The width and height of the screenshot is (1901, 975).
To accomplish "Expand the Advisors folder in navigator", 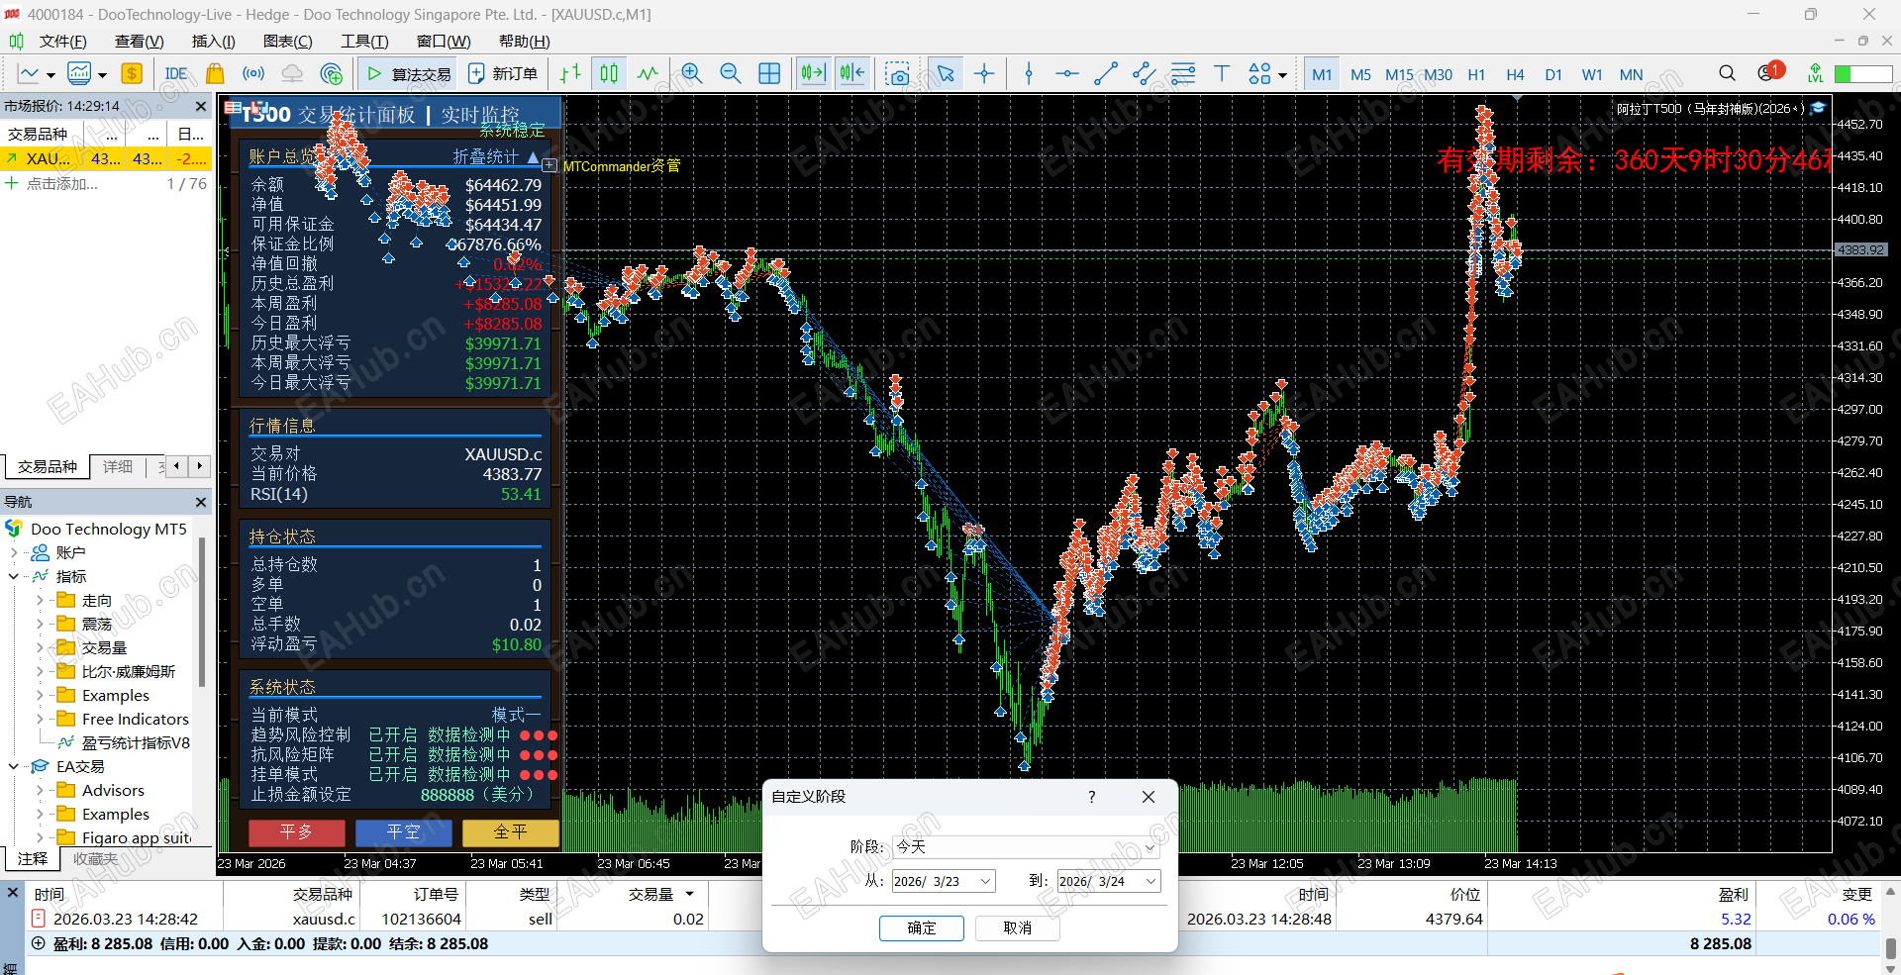I will pos(40,791).
